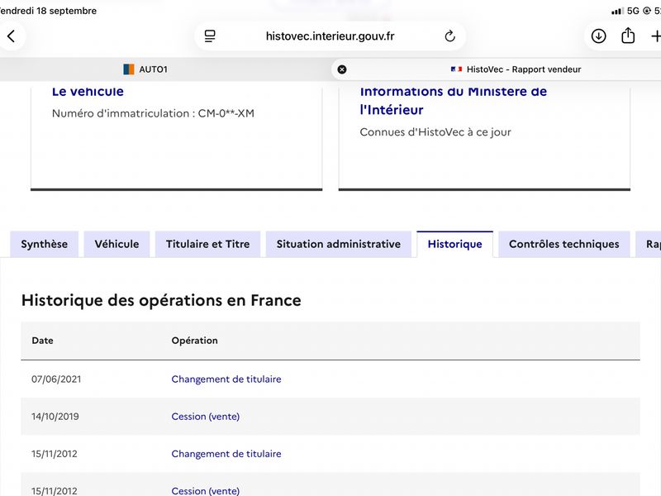
Task: Switch to the Véhicule tab
Action: click(117, 244)
